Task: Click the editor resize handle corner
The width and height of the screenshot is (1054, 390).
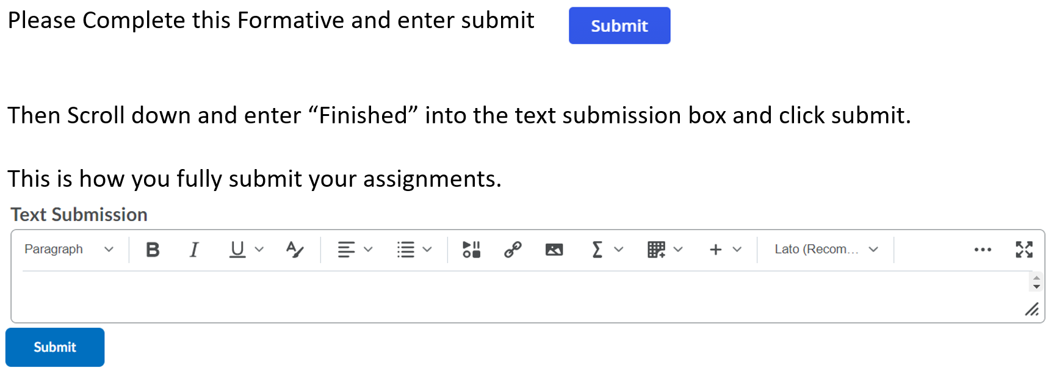Action: click(x=1032, y=310)
